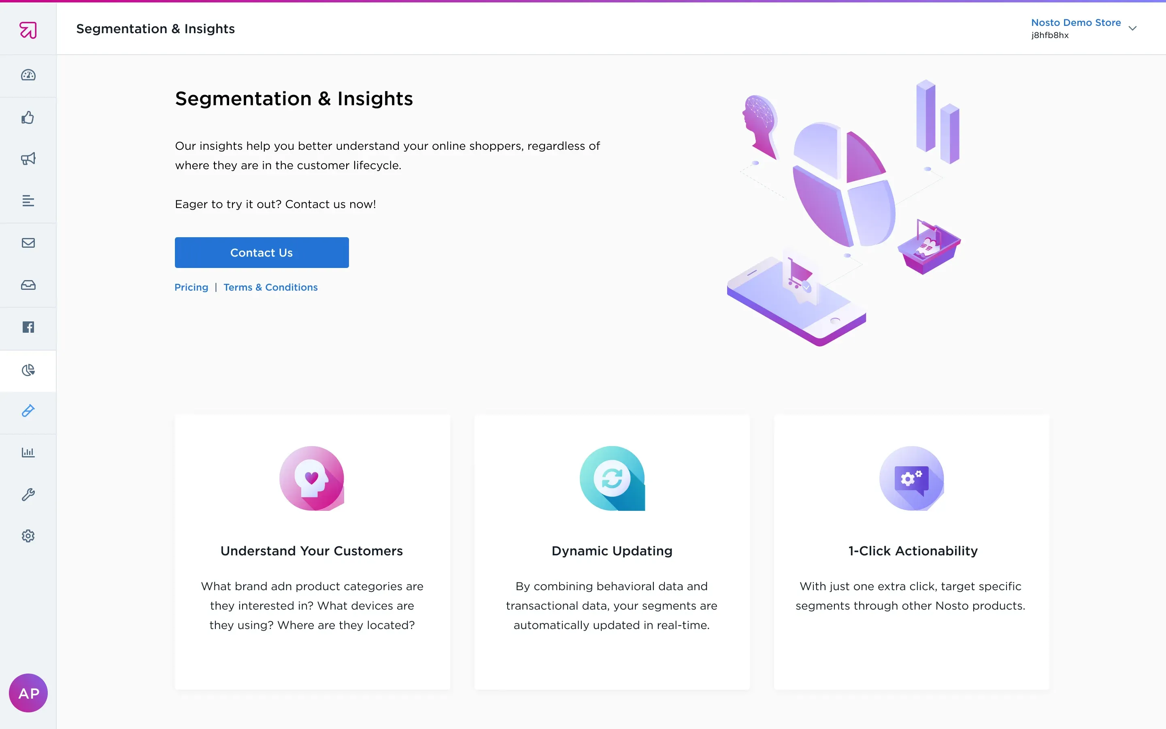1166x729 pixels.
Task: Click the Nosto Demo Store name
Action: click(1076, 23)
